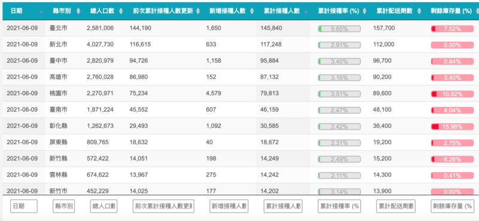Click the 縣市別 filter input field
Image resolution: width=479 pixels, height=221 pixels.
pos(63,207)
